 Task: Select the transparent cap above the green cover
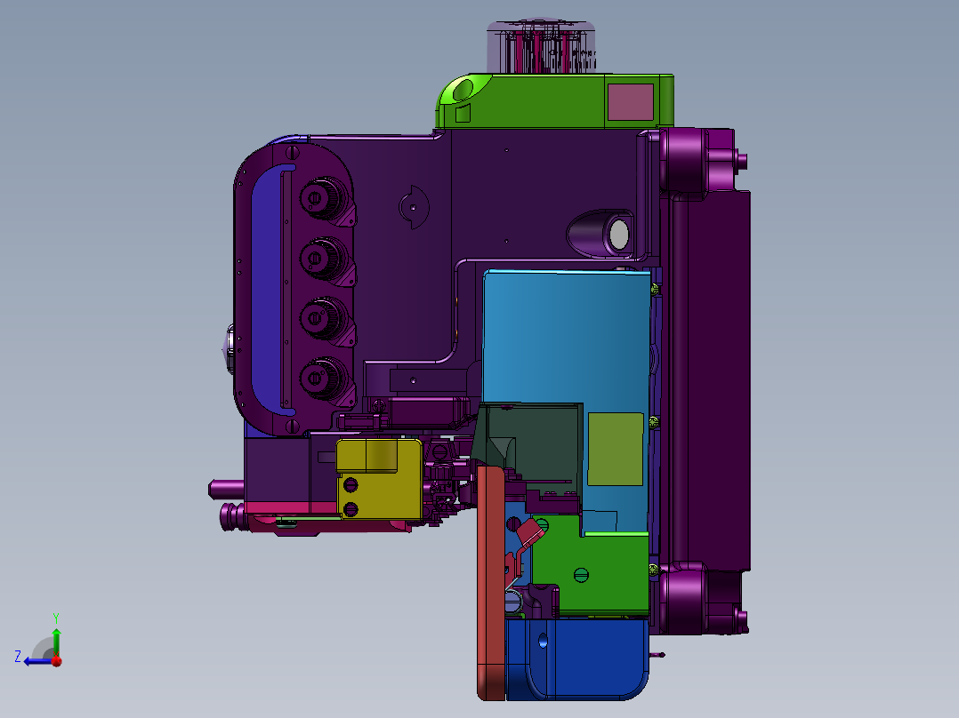coord(541,48)
